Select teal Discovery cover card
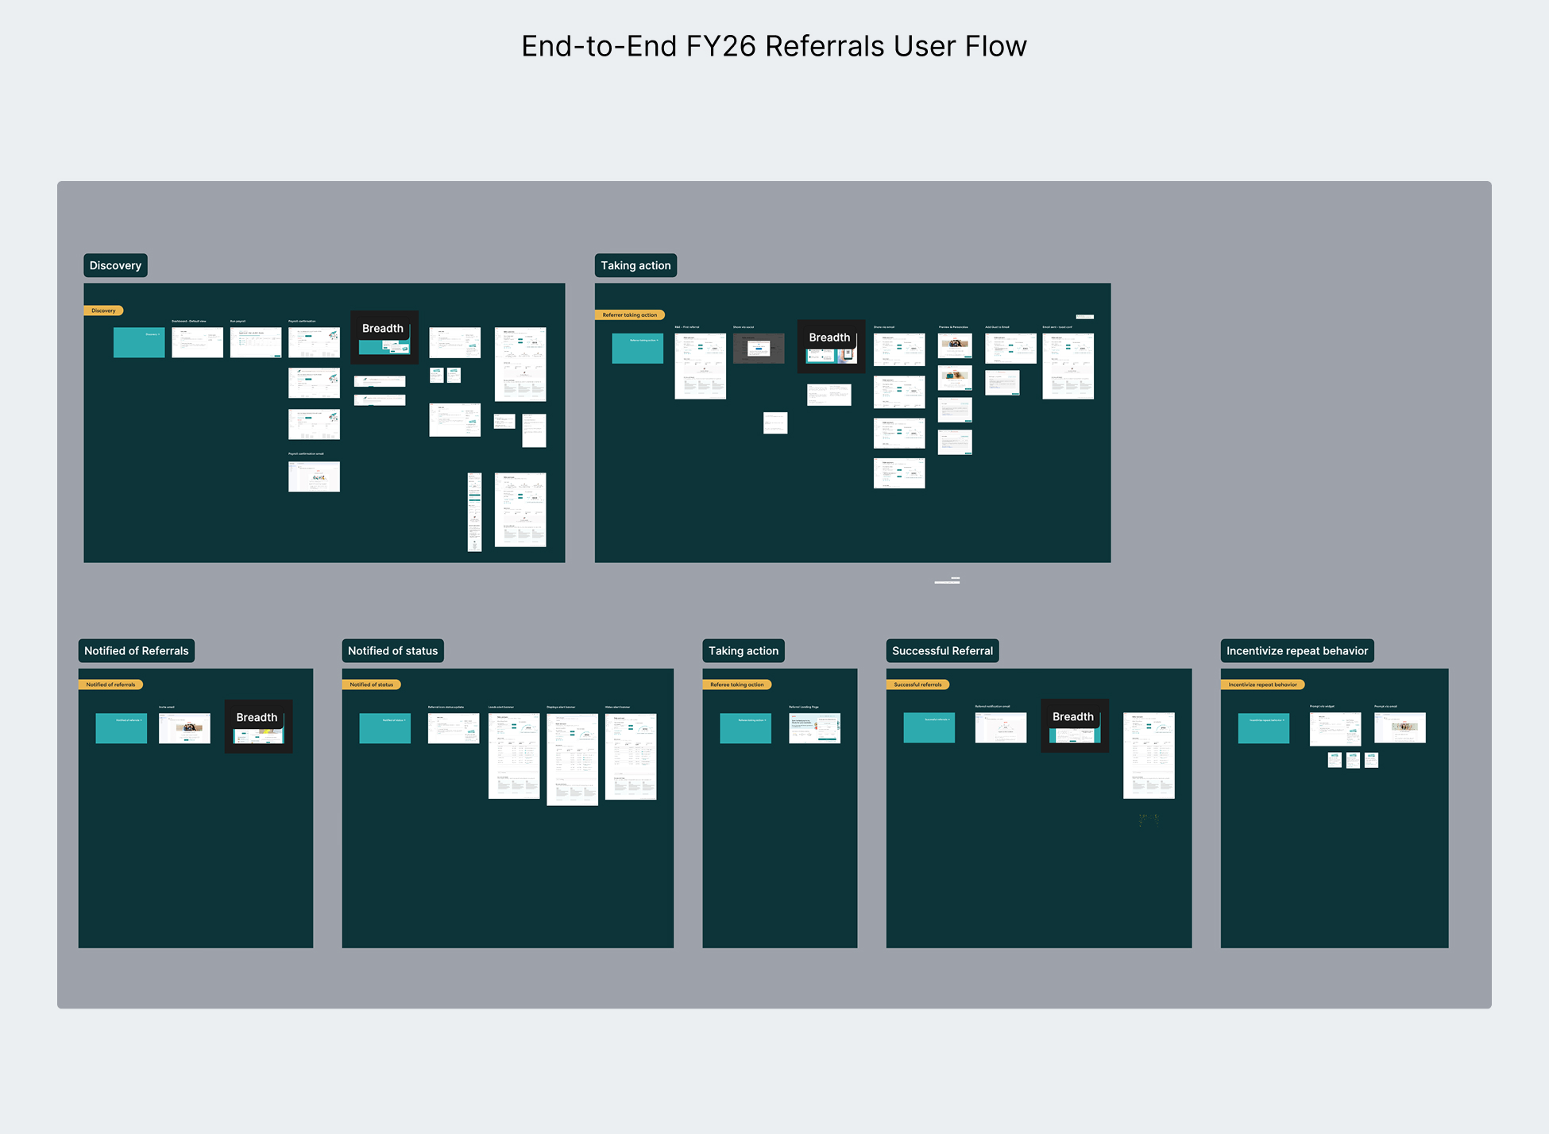 139,342
